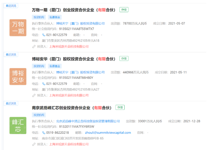Open 博裕天宁 partner link in 博裕安华 card
Screen dimensions: 209x150
tap(80, 72)
